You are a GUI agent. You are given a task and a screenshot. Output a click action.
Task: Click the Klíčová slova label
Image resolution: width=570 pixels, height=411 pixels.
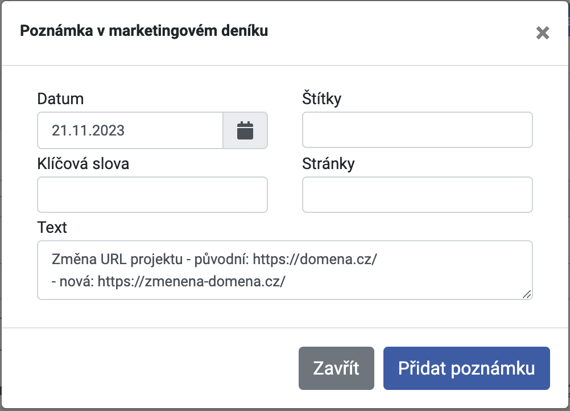tap(83, 164)
